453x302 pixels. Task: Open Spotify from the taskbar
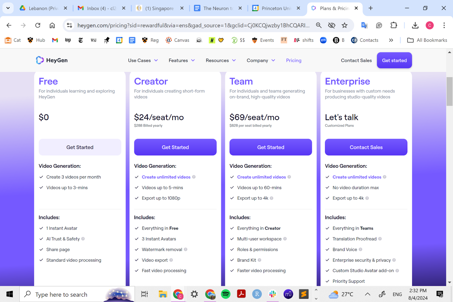click(x=226, y=294)
